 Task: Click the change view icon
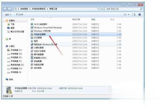click(x=125, y=15)
